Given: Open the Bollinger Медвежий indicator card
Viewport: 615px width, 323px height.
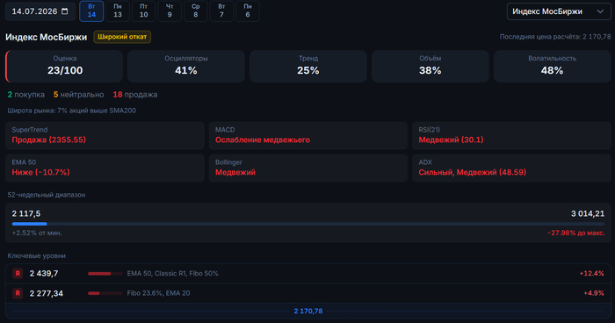Looking at the screenshot, I should pyautogui.click(x=308, y=168).
